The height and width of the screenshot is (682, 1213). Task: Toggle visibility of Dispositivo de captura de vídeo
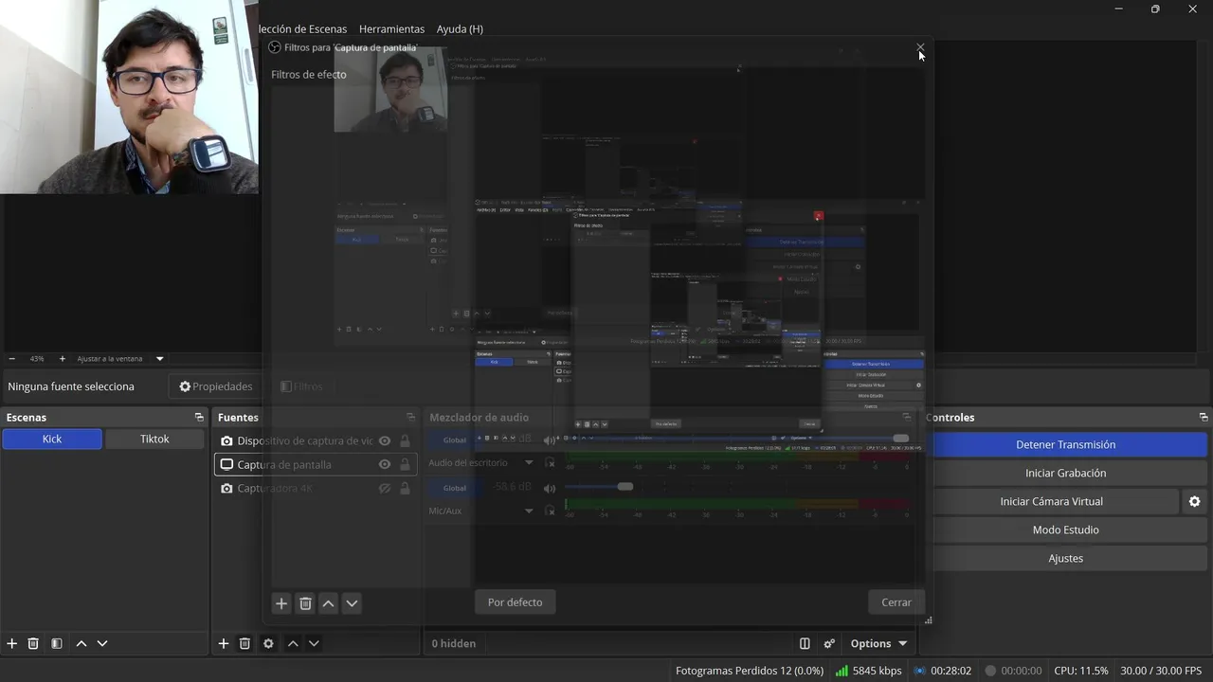click(x=385, y=440)
